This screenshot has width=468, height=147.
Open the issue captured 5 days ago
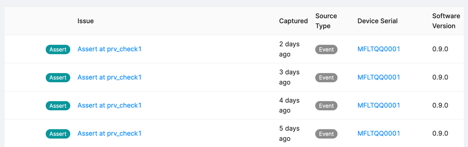pyautogui.click(x=109, y=133)
